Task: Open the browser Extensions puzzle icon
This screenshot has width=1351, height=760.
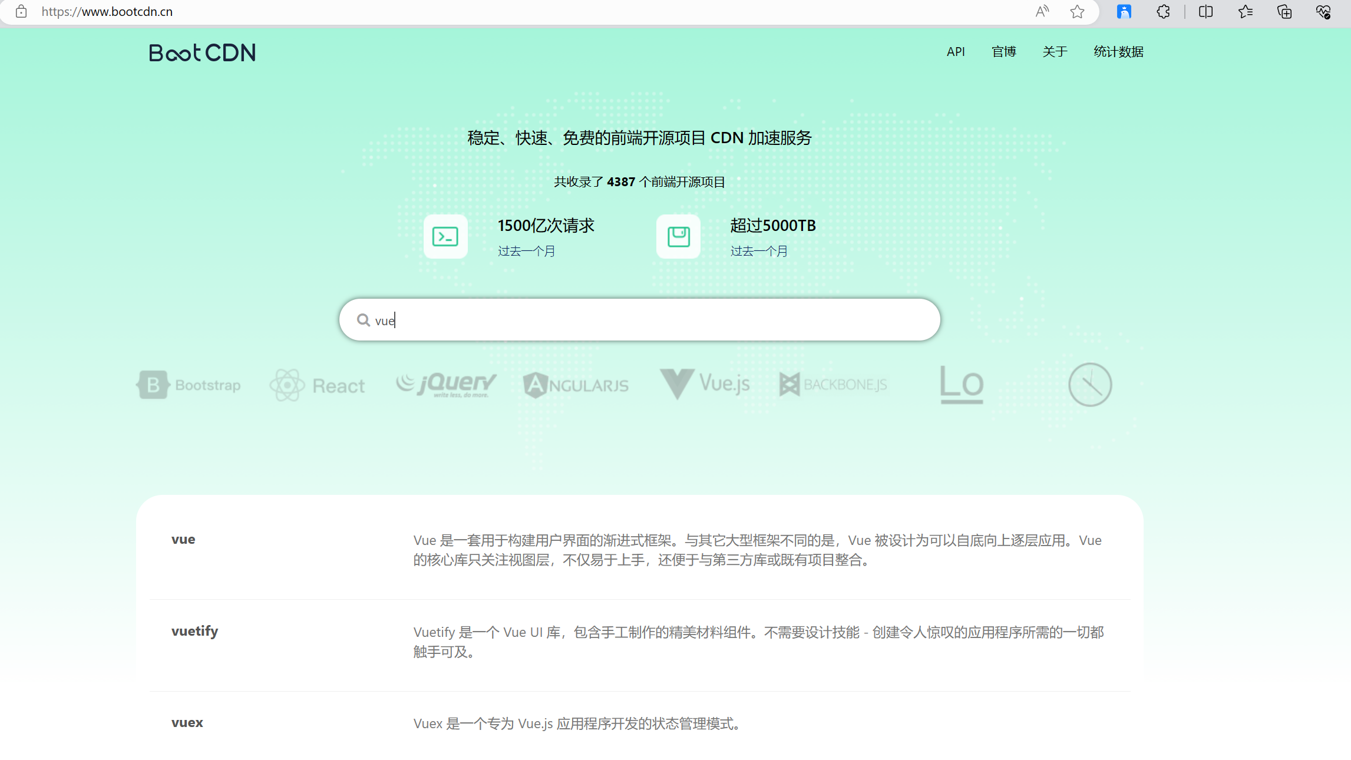Action: pos(1163,11)
